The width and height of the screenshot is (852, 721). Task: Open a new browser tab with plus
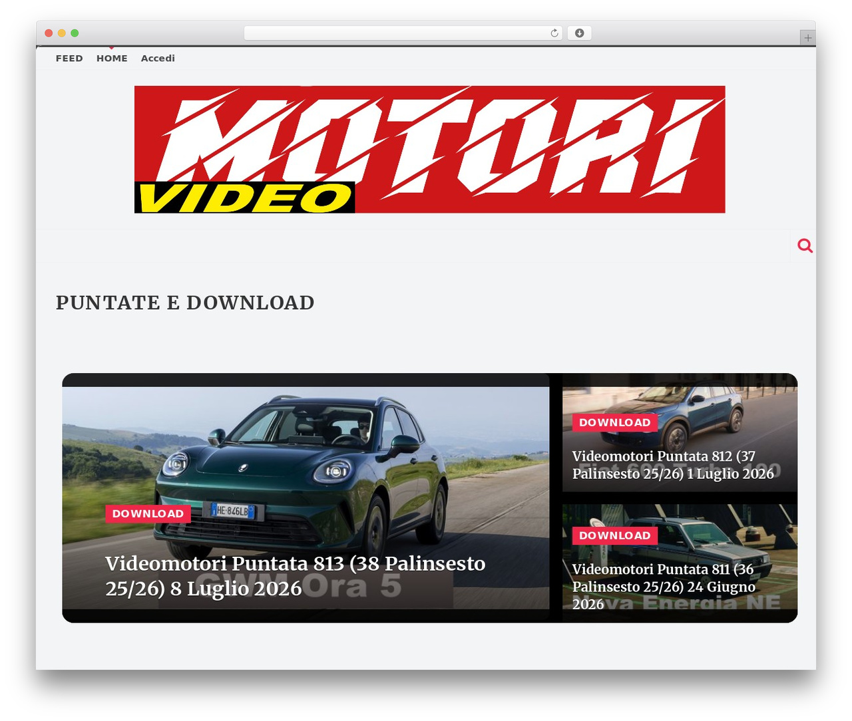click(808, 38)
